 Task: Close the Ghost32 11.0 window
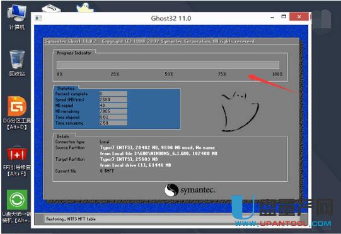pos(299,16)
